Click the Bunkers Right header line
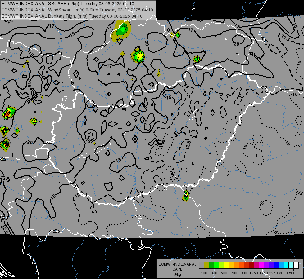Viewport: 304px width, 279px height. click(x=72, y=16)
